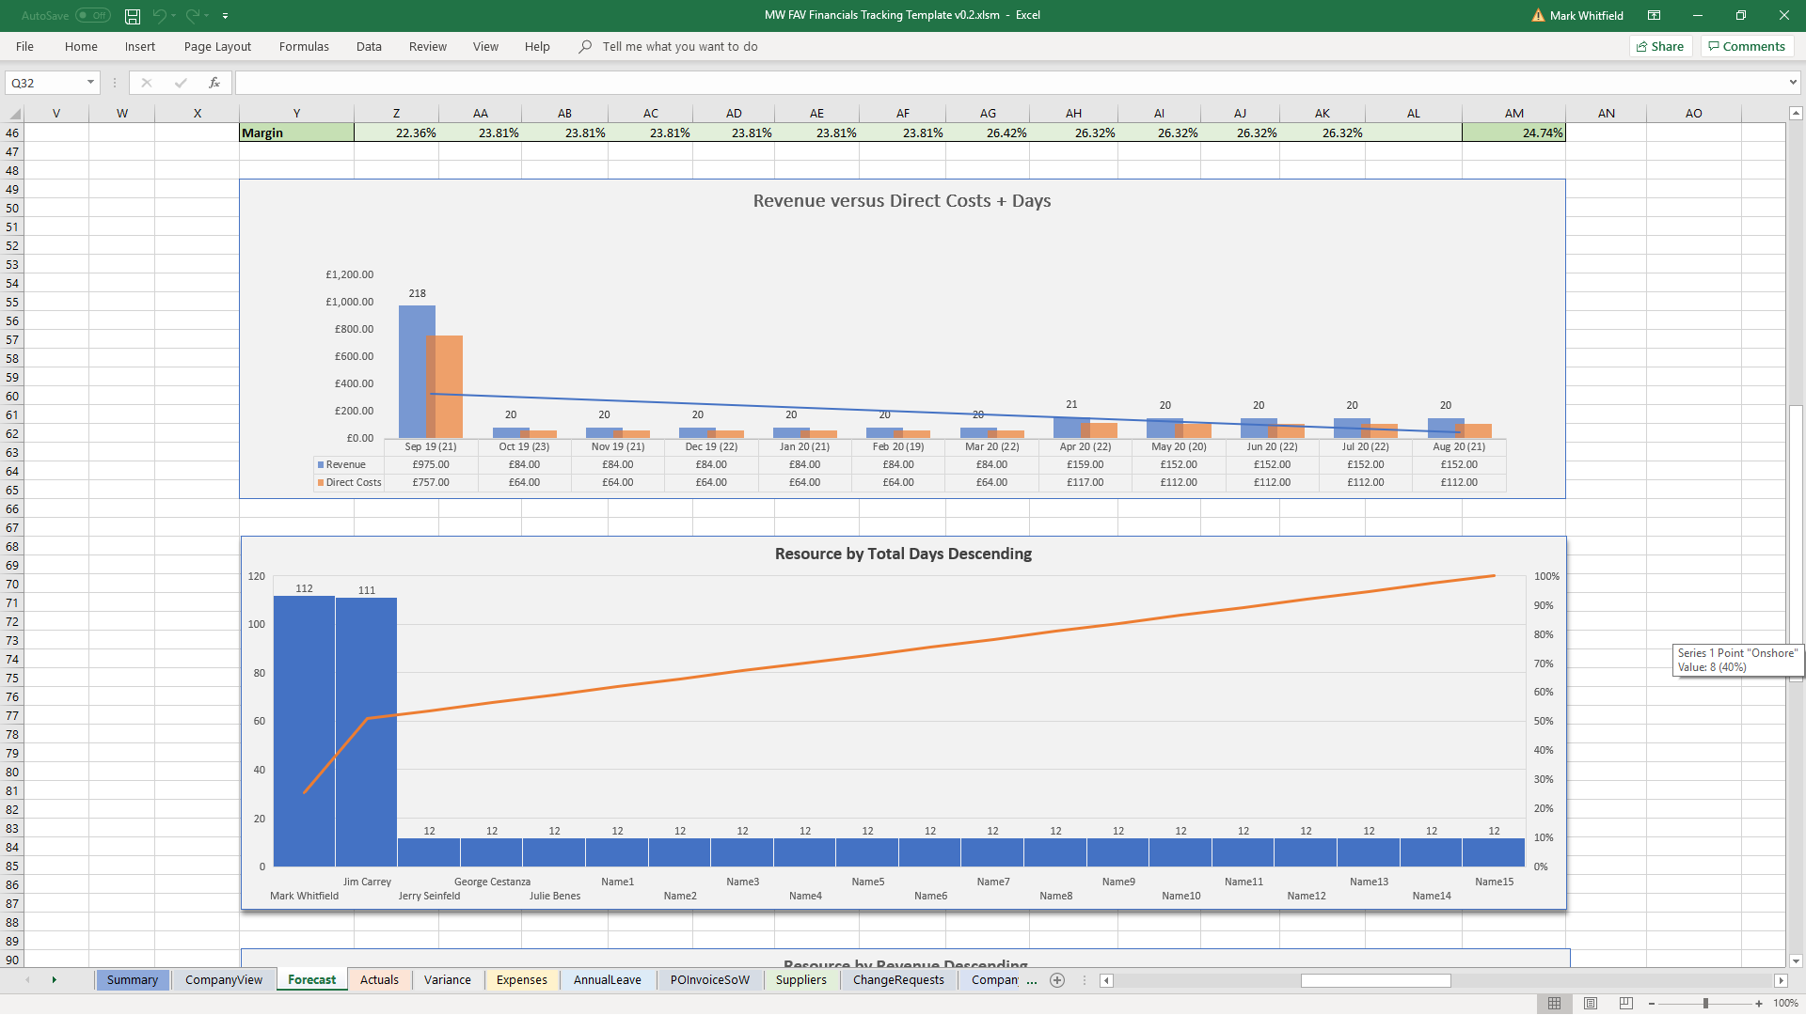Viewport: 1806px width, 1015px height.
Task: Switch to Page Break Preview icon
Action: click(1626, 1004)
